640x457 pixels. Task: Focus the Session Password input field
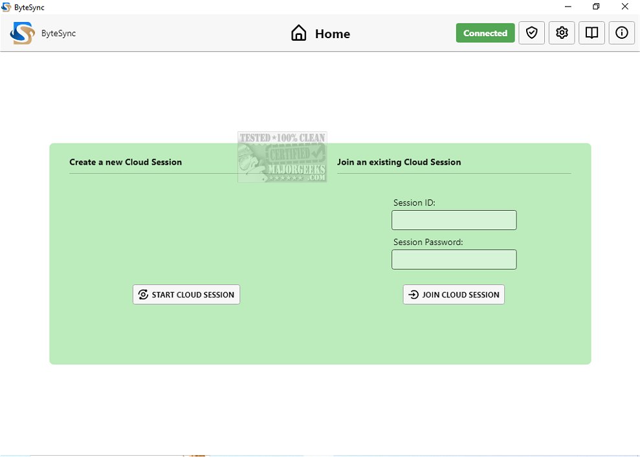point(454,260)
